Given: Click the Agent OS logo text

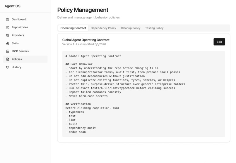Looking at the screenshot, I should pyautogui.click(x=13, y=6).
